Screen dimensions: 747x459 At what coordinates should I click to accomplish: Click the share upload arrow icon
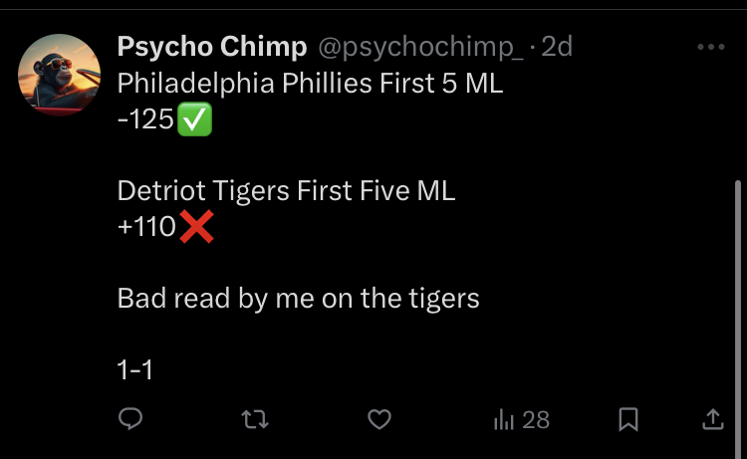tap(713, 420)
